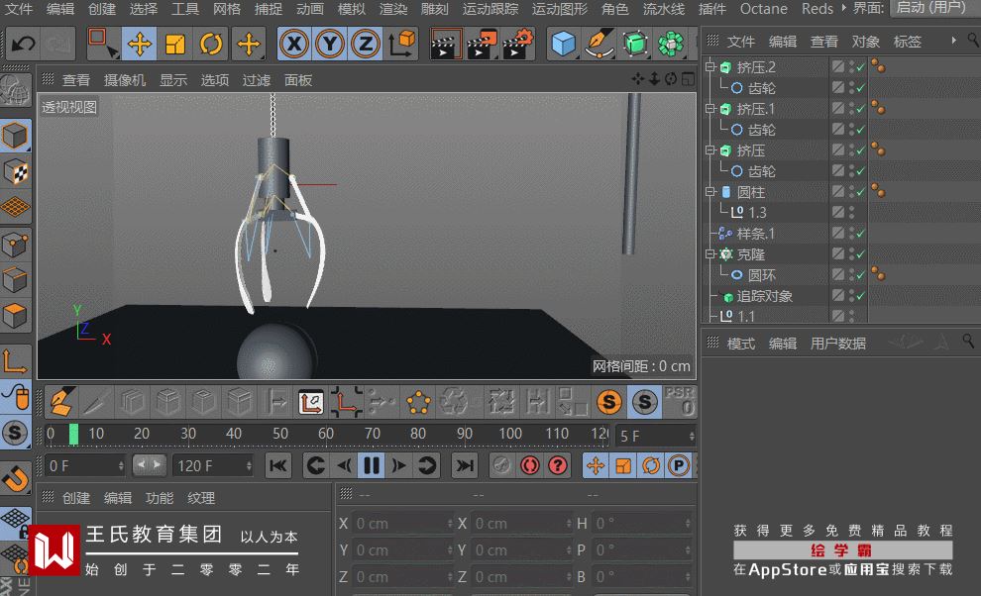Open the 摄像机 viewport menu

coord(125,80)
